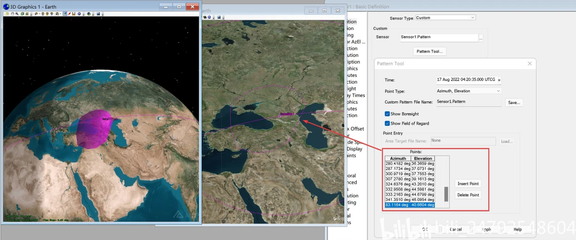The image size is (576, 240).
Task: Uncheck the Show Boresight checkbox
Action: [x=388, y=114]
